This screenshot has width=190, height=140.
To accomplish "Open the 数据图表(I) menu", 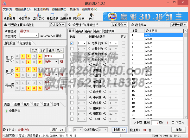I will coord(59,9).
